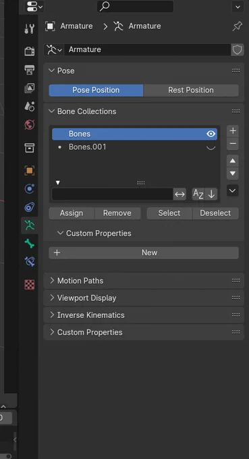Select the Bones.001 collection row

(x=134, y=147)
